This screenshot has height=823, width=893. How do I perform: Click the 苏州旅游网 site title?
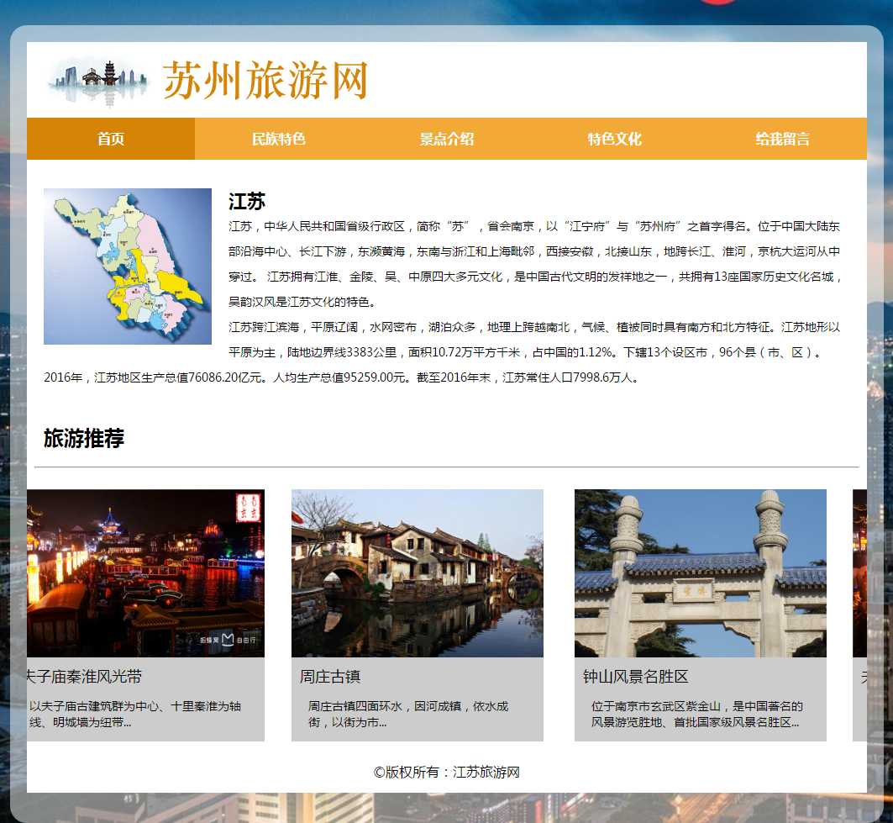point(265,82)
